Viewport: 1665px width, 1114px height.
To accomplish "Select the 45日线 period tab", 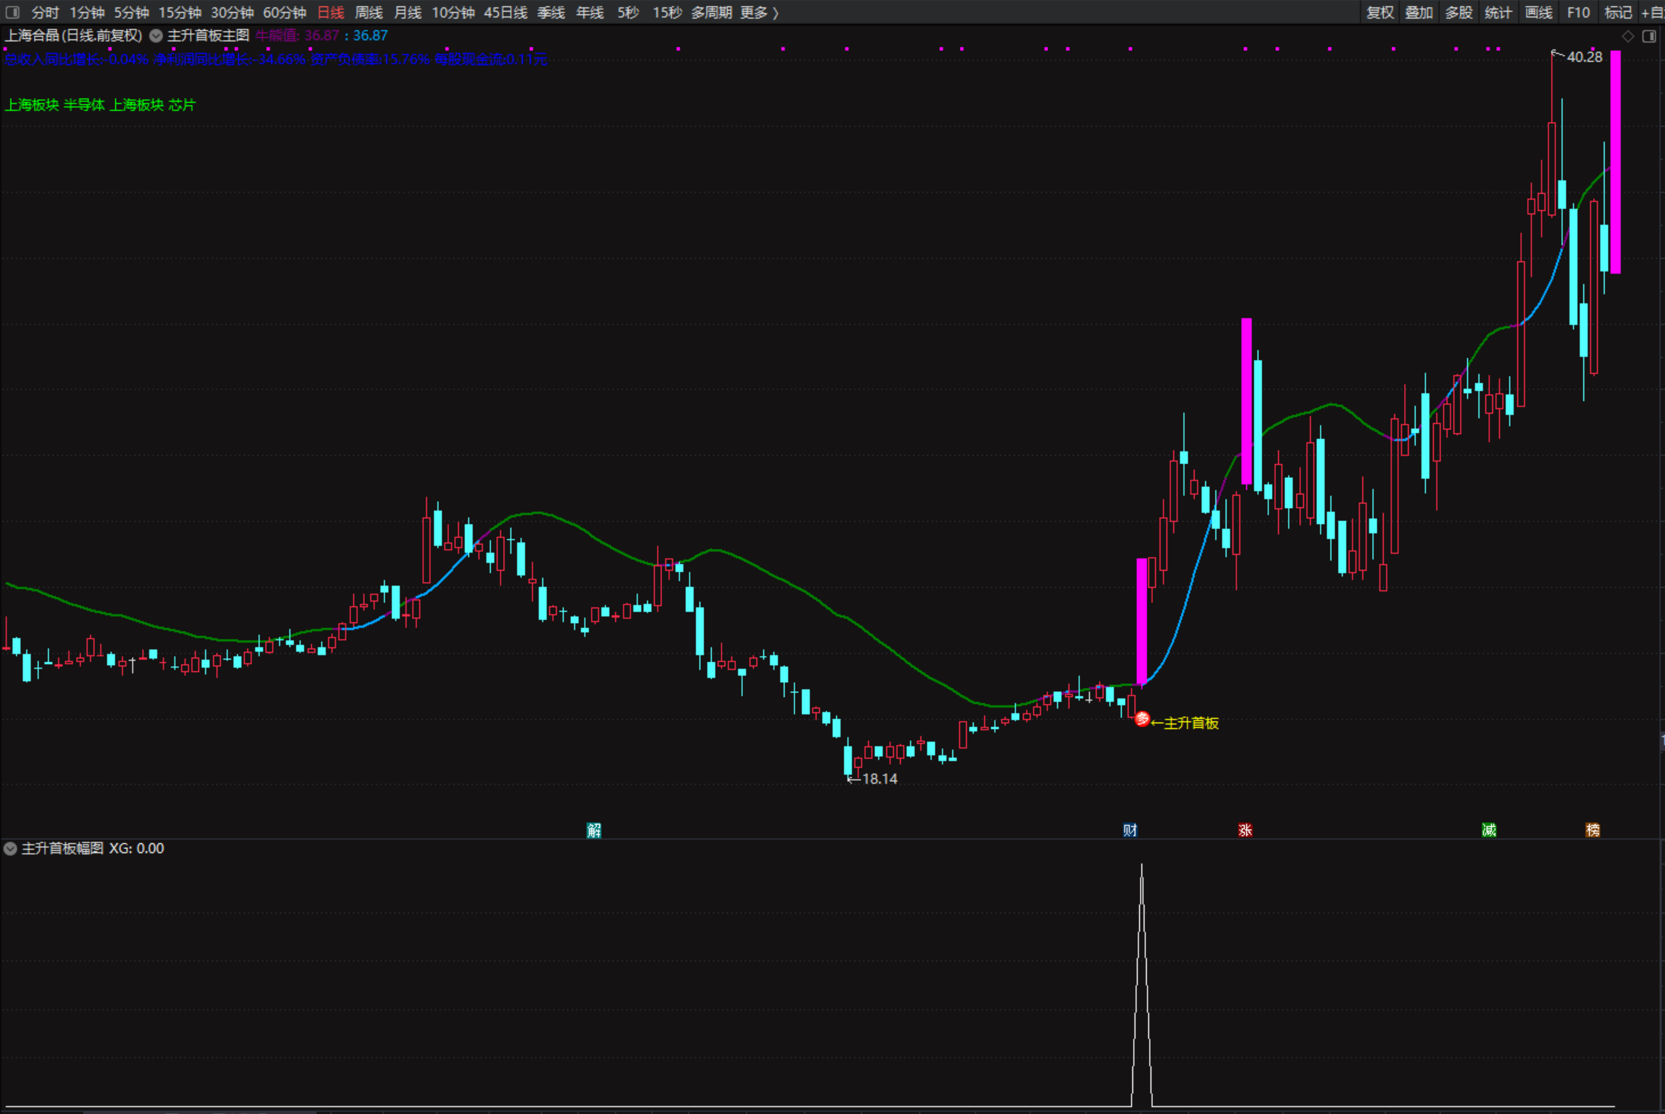I will point(506,13).
